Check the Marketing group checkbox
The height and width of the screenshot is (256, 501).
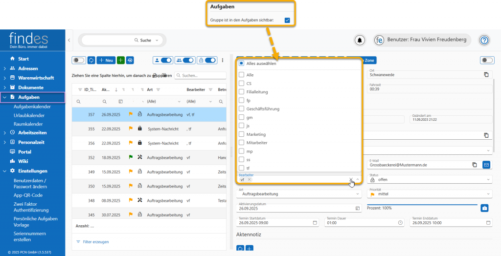[242, 134]
